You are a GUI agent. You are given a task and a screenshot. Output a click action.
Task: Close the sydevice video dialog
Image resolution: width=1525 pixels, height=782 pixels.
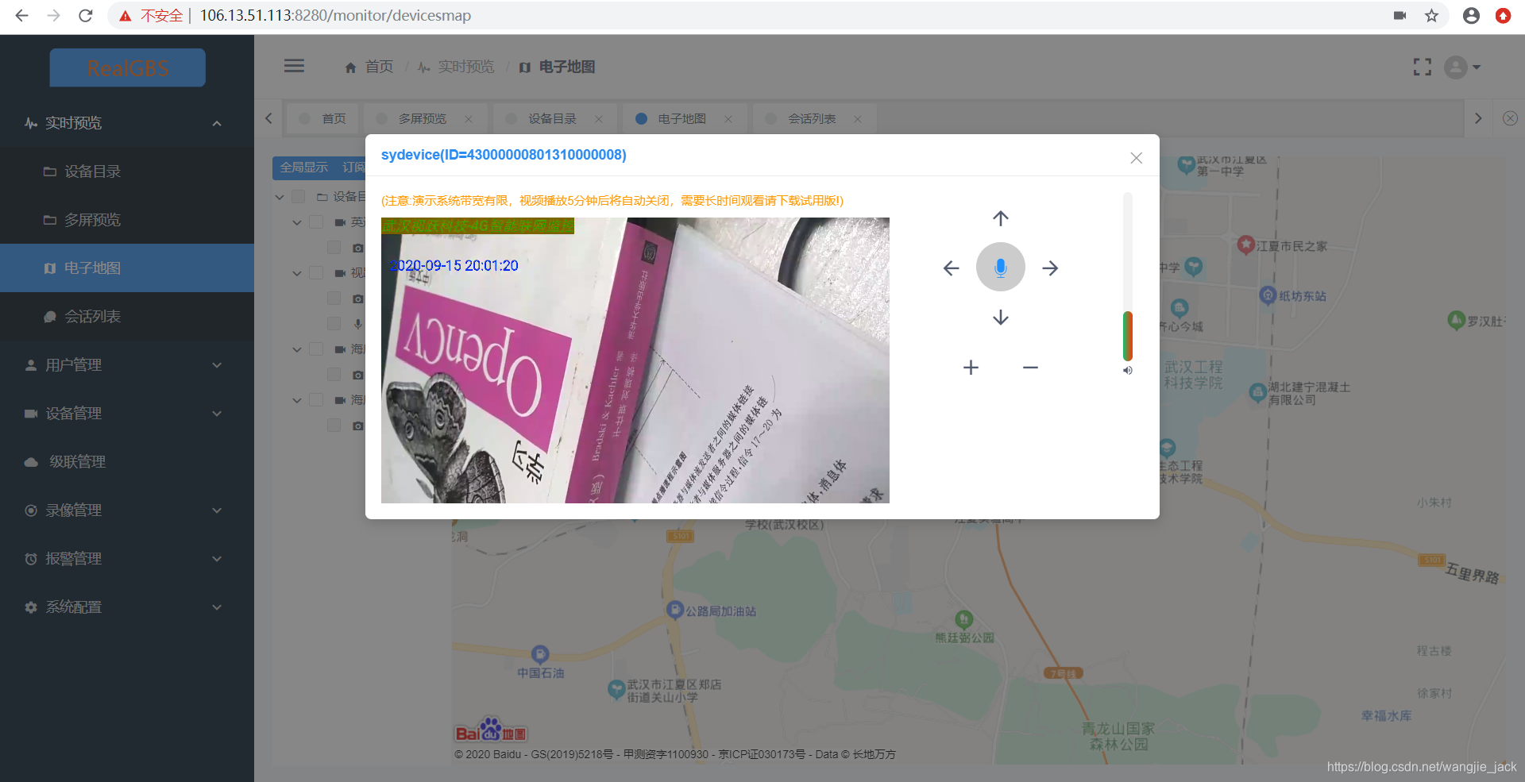tap(1136, 158)
